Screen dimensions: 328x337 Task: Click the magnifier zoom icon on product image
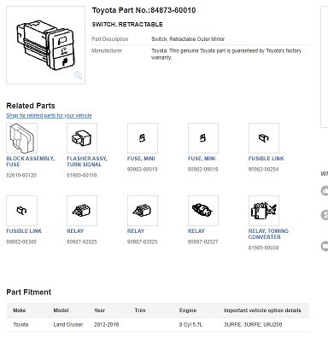click(x=78, y=75)
